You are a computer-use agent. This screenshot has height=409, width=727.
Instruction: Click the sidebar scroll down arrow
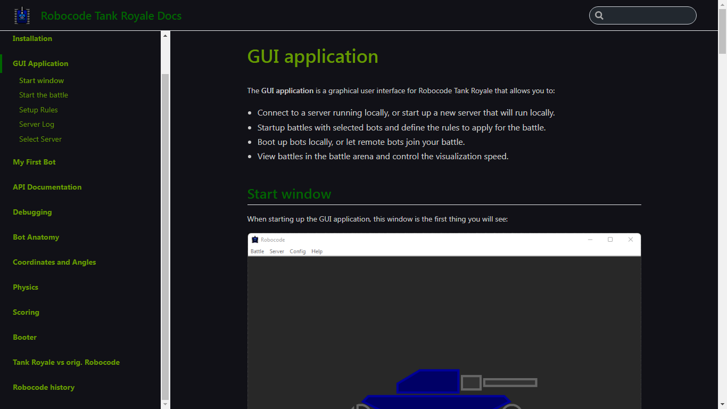tap(165, 404)
